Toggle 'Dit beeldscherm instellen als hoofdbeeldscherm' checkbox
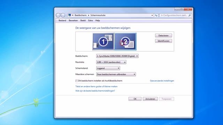 77,81
